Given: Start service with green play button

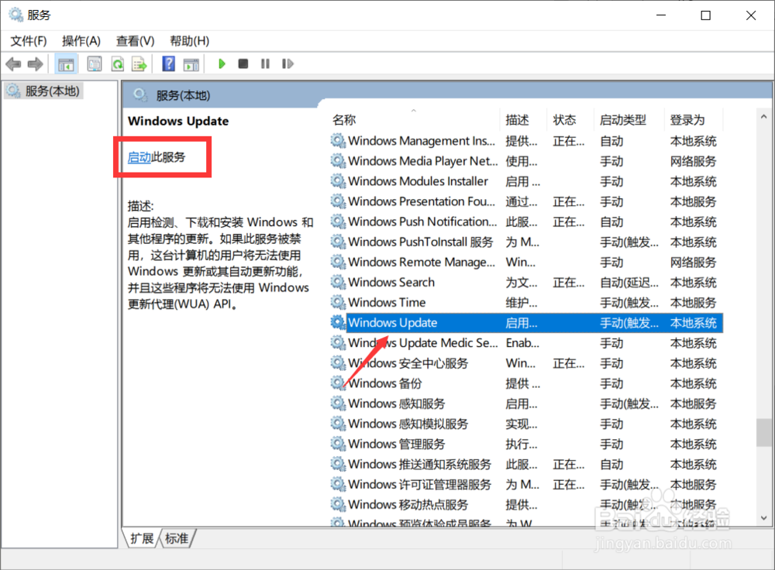Looking at the screenshot, I should click(222, 64).
